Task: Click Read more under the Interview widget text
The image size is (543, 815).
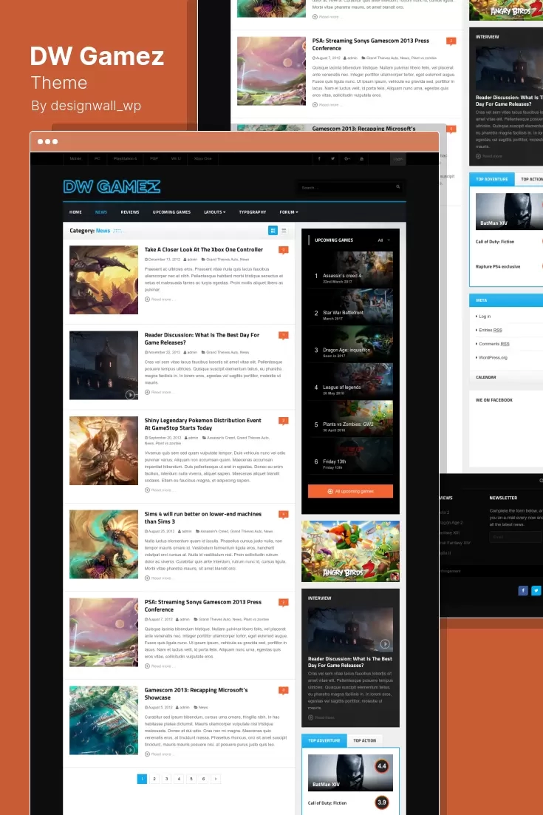Action: point(321,717)
